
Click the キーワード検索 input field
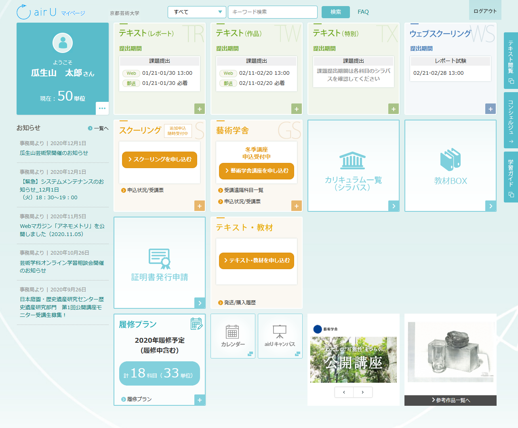pos(273,12)
